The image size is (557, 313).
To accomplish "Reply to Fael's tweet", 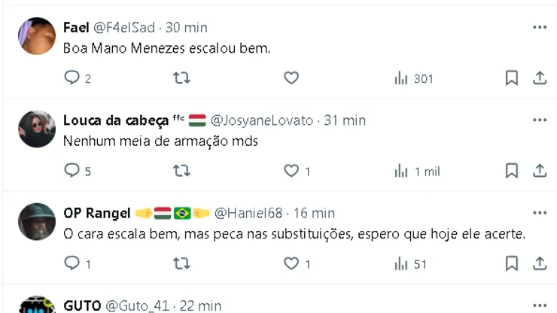I will 72,78.
